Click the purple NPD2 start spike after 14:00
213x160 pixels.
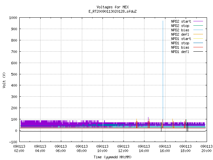tap(148, 120)
